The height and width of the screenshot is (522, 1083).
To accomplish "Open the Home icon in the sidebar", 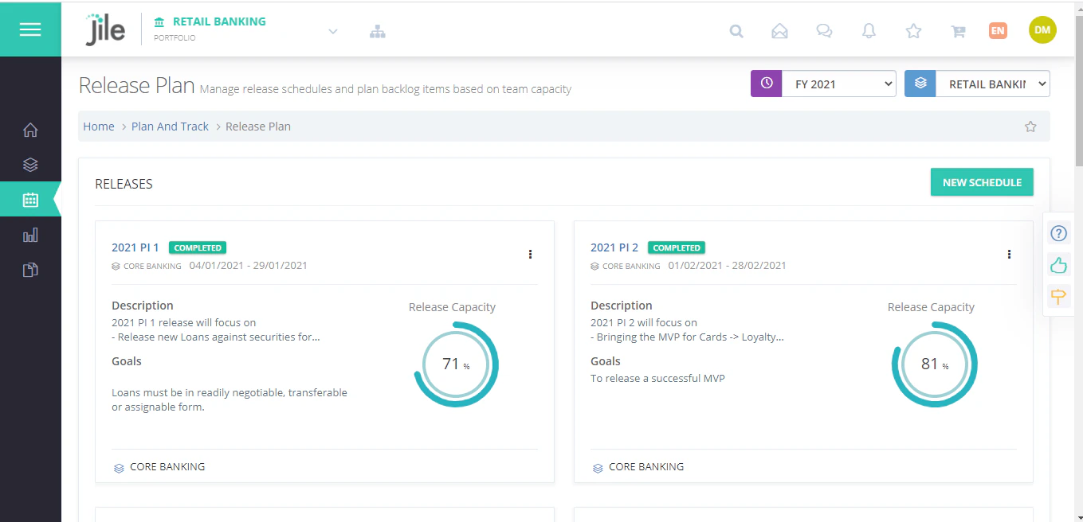I will [30, 130].
